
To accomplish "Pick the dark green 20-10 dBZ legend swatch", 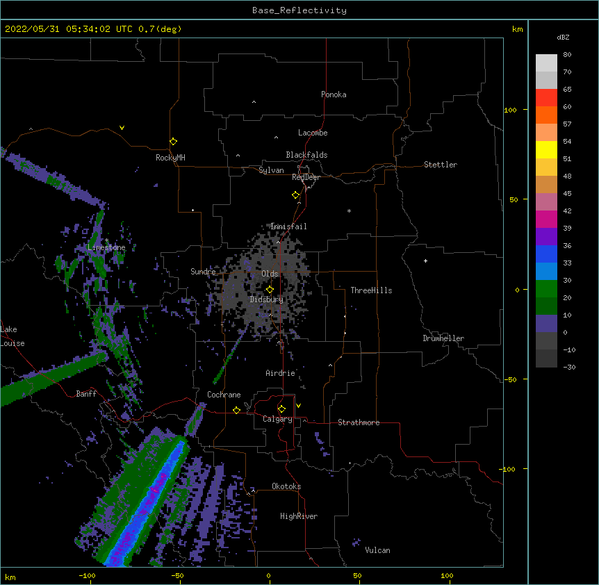I will click(x=546, y=306).
